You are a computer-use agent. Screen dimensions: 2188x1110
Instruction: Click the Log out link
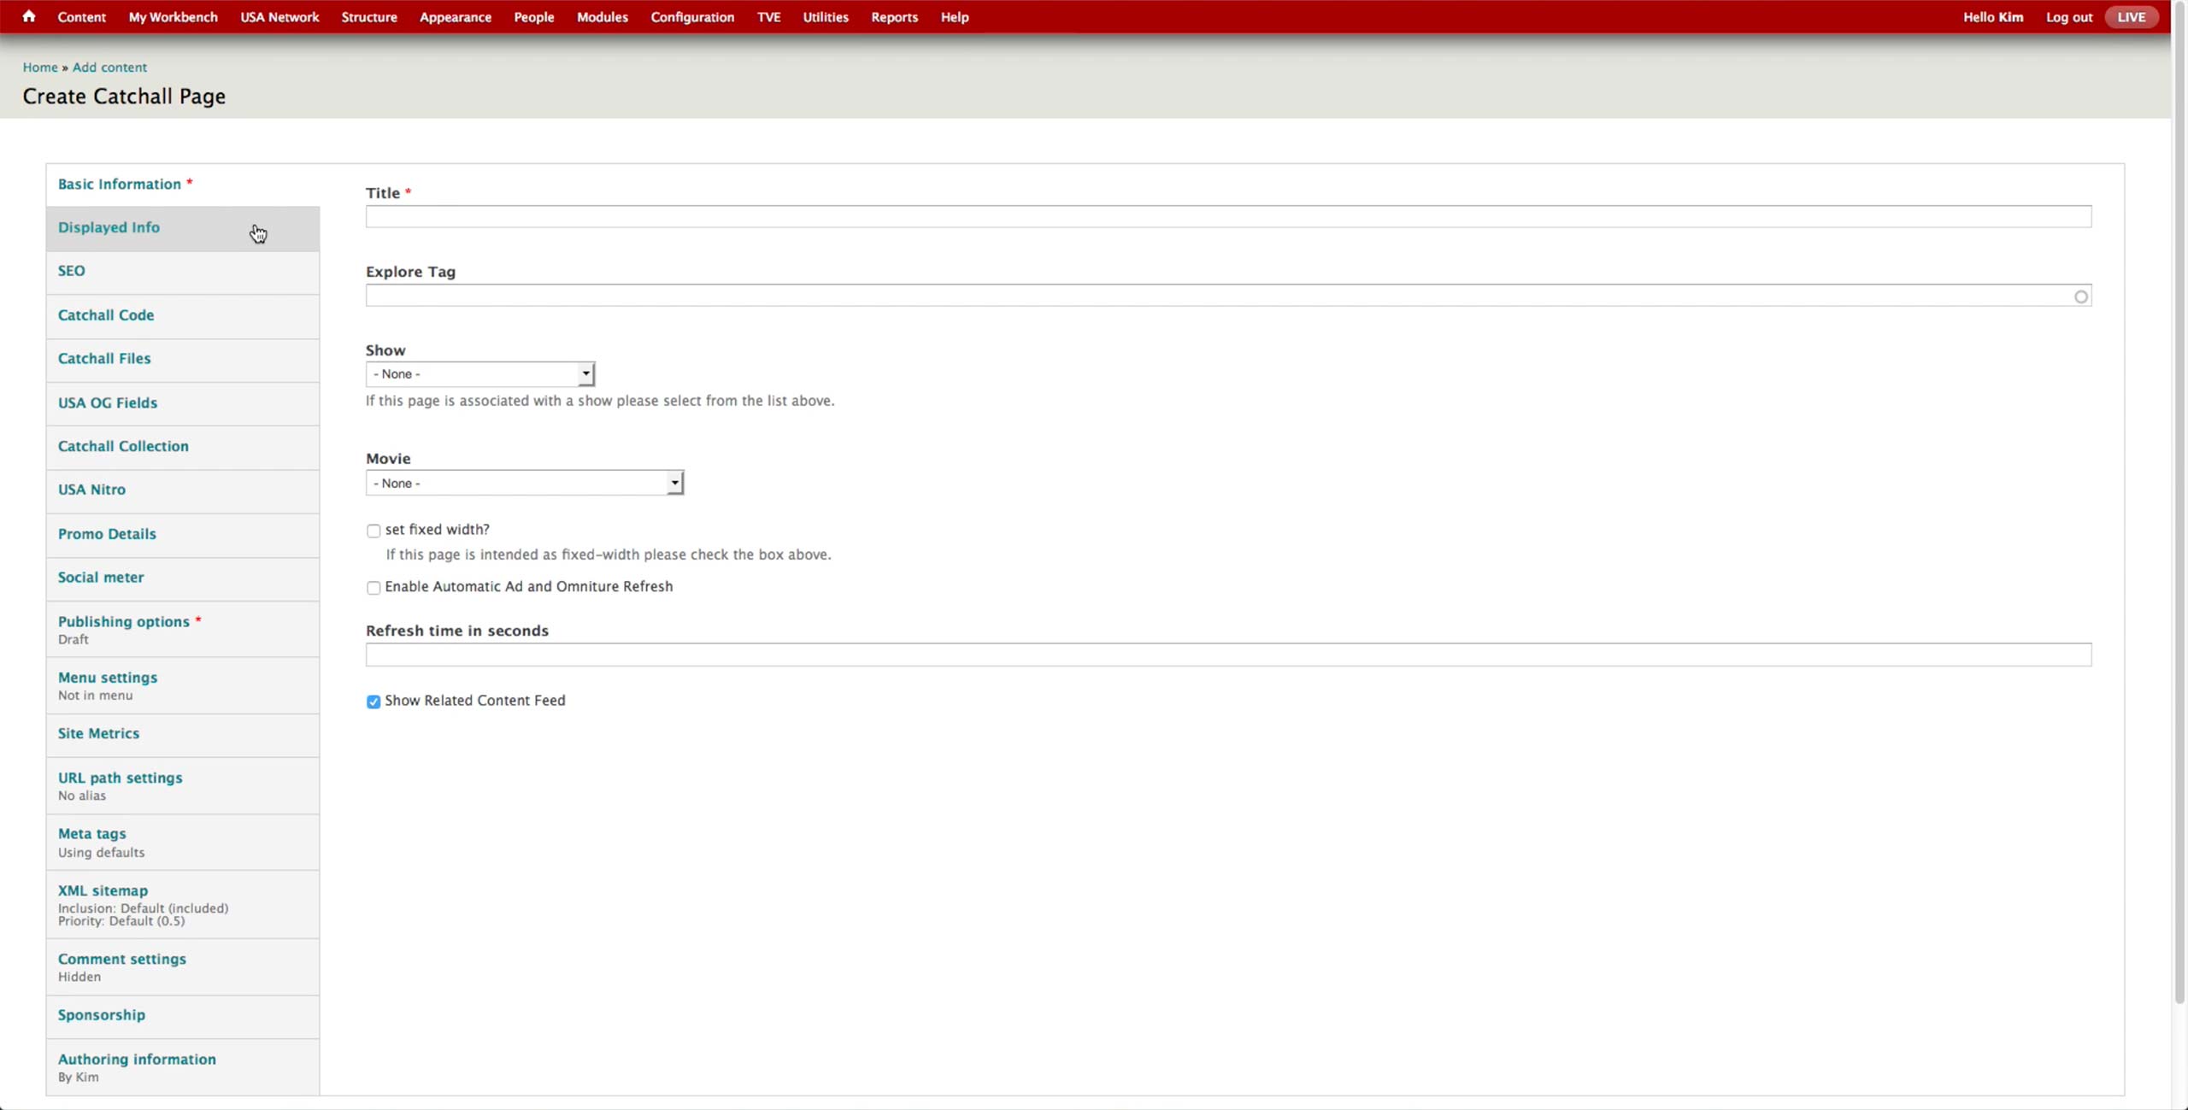tap(2068, 17)
